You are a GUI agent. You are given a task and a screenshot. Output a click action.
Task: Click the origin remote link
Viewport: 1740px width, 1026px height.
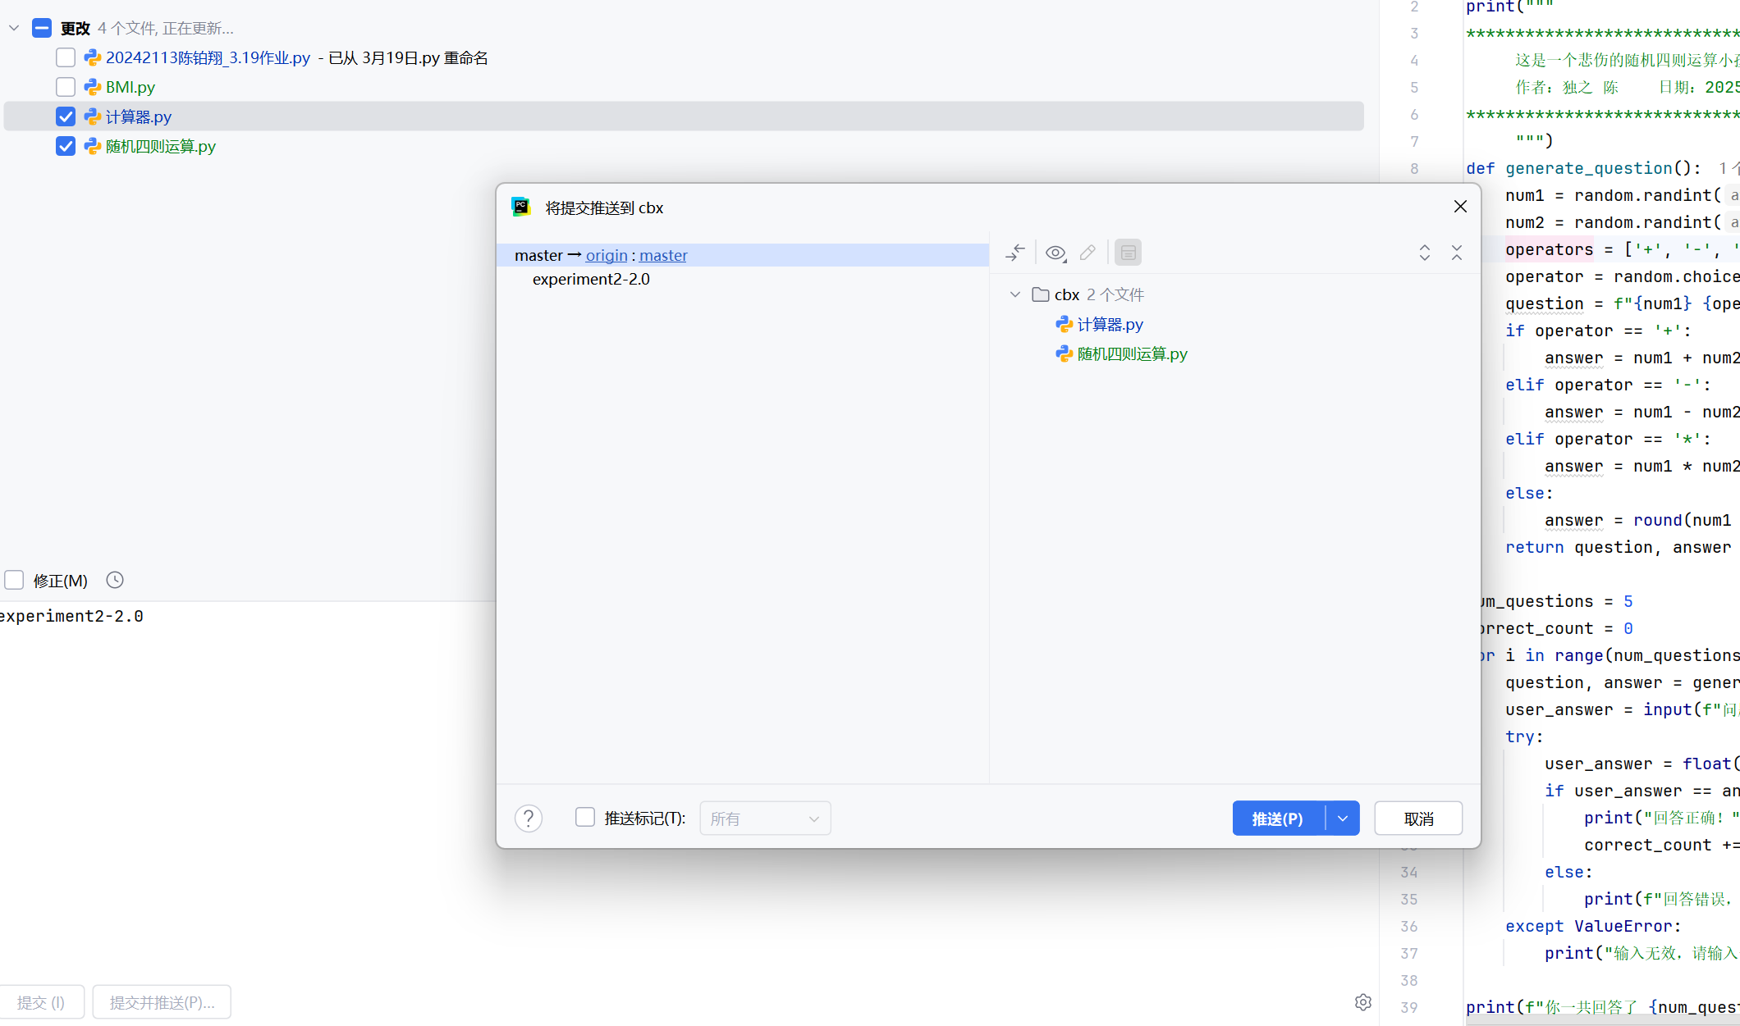point(606,255)
